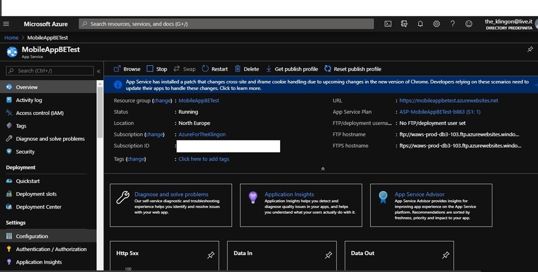Open the ASP-MobileAppBETest-b863 service plan

[440, 112]
